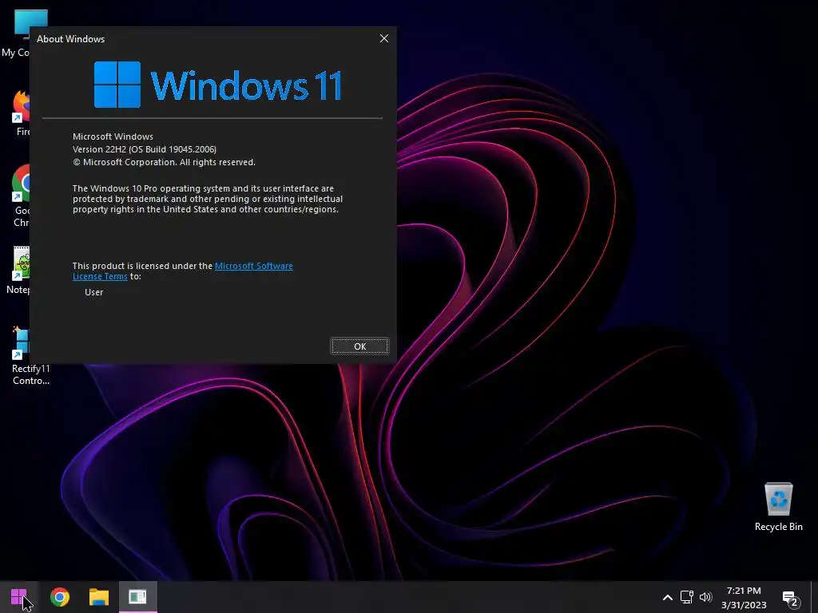Click the Version 22H2 build text
This screenshot has width=818, height=613.
click(145, 149)
